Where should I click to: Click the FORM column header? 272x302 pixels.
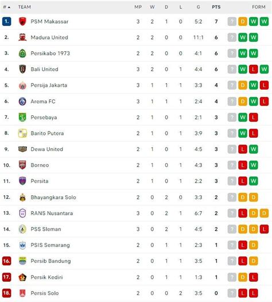click(259, 7)
